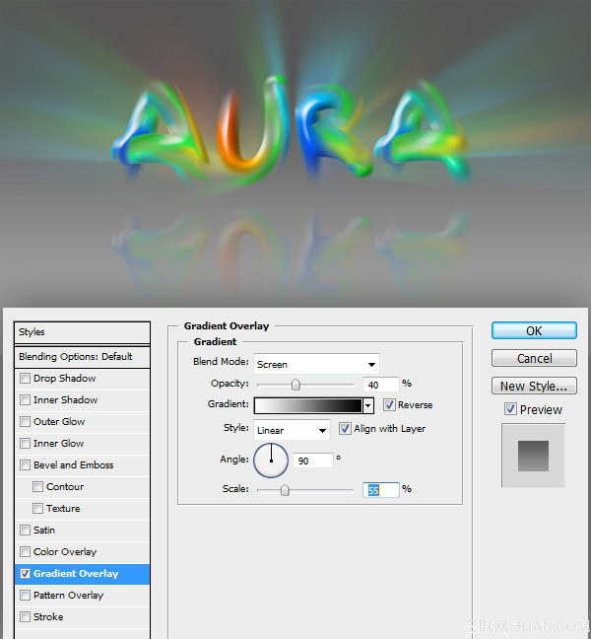Enable the Drop Shadow checkbox

tap(25, 379)
